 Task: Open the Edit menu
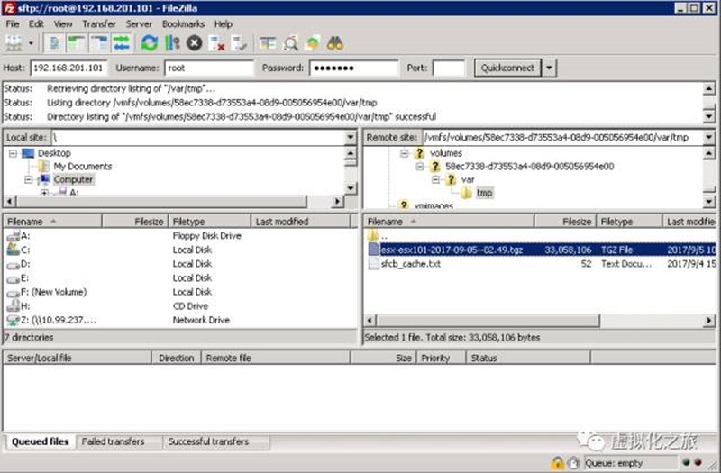coord(36,24)
